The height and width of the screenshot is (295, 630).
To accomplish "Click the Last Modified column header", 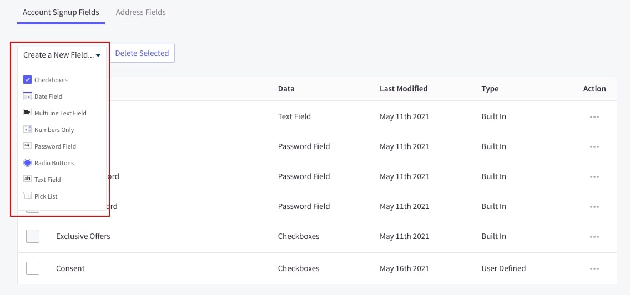I will [x=404, y=89].
